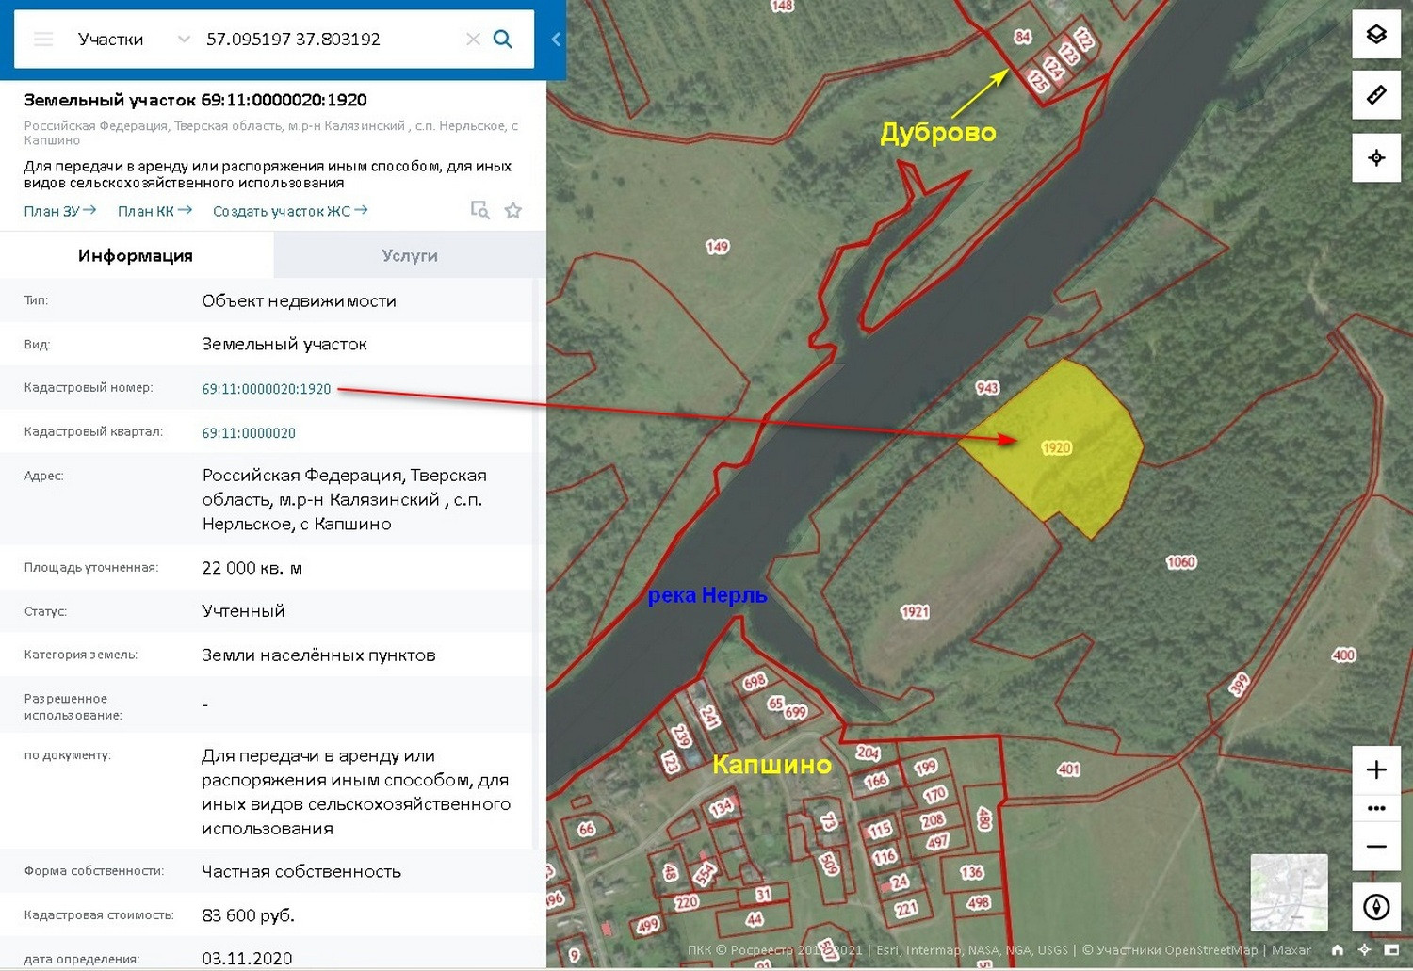Click Частная собственность ownership value
1413x971 pixels.
point(301,872)
